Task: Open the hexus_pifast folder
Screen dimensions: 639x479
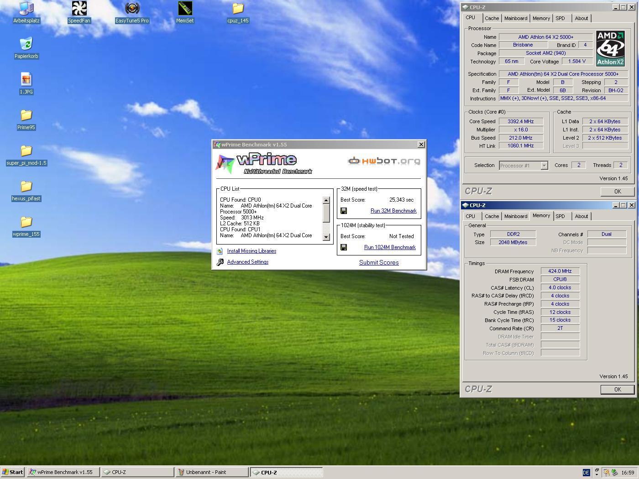Action: (26, 190)
